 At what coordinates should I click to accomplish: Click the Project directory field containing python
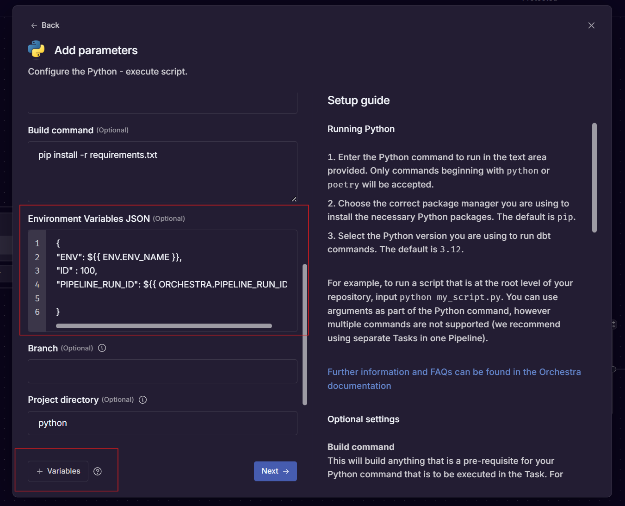pos(162,423)
